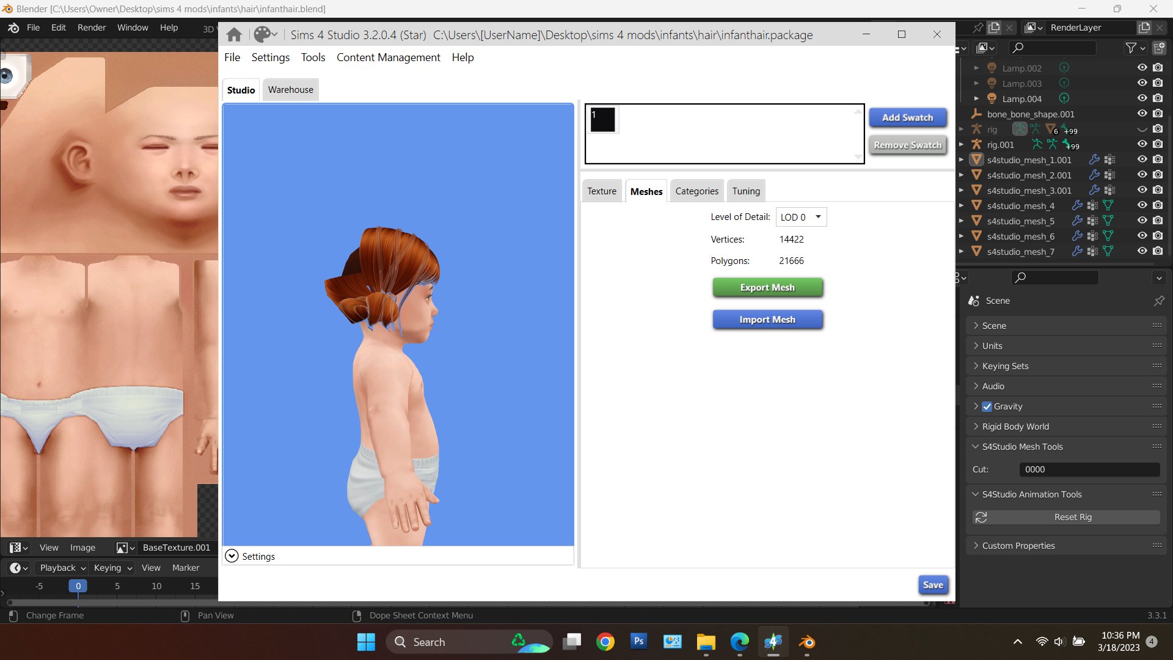Click the Add Swatch button
This screenshot has height=660, width=1173.
point(907,117)
